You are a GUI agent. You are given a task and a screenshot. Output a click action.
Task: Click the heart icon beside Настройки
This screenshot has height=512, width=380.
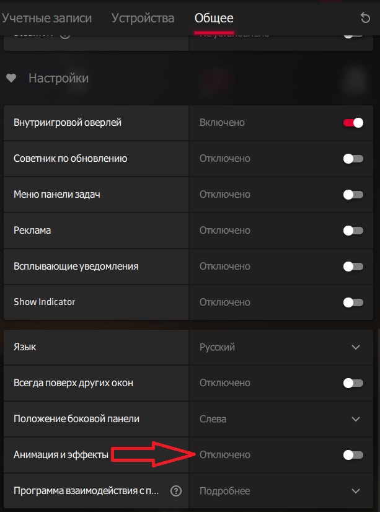tap(11, 79)
